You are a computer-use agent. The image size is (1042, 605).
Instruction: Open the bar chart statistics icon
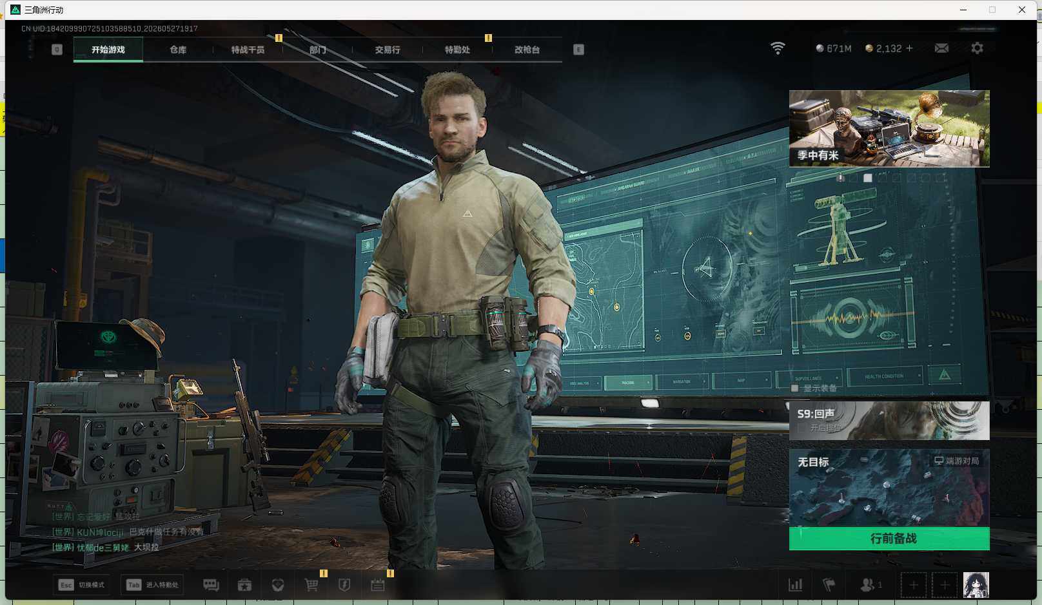(x=796, y=584)
